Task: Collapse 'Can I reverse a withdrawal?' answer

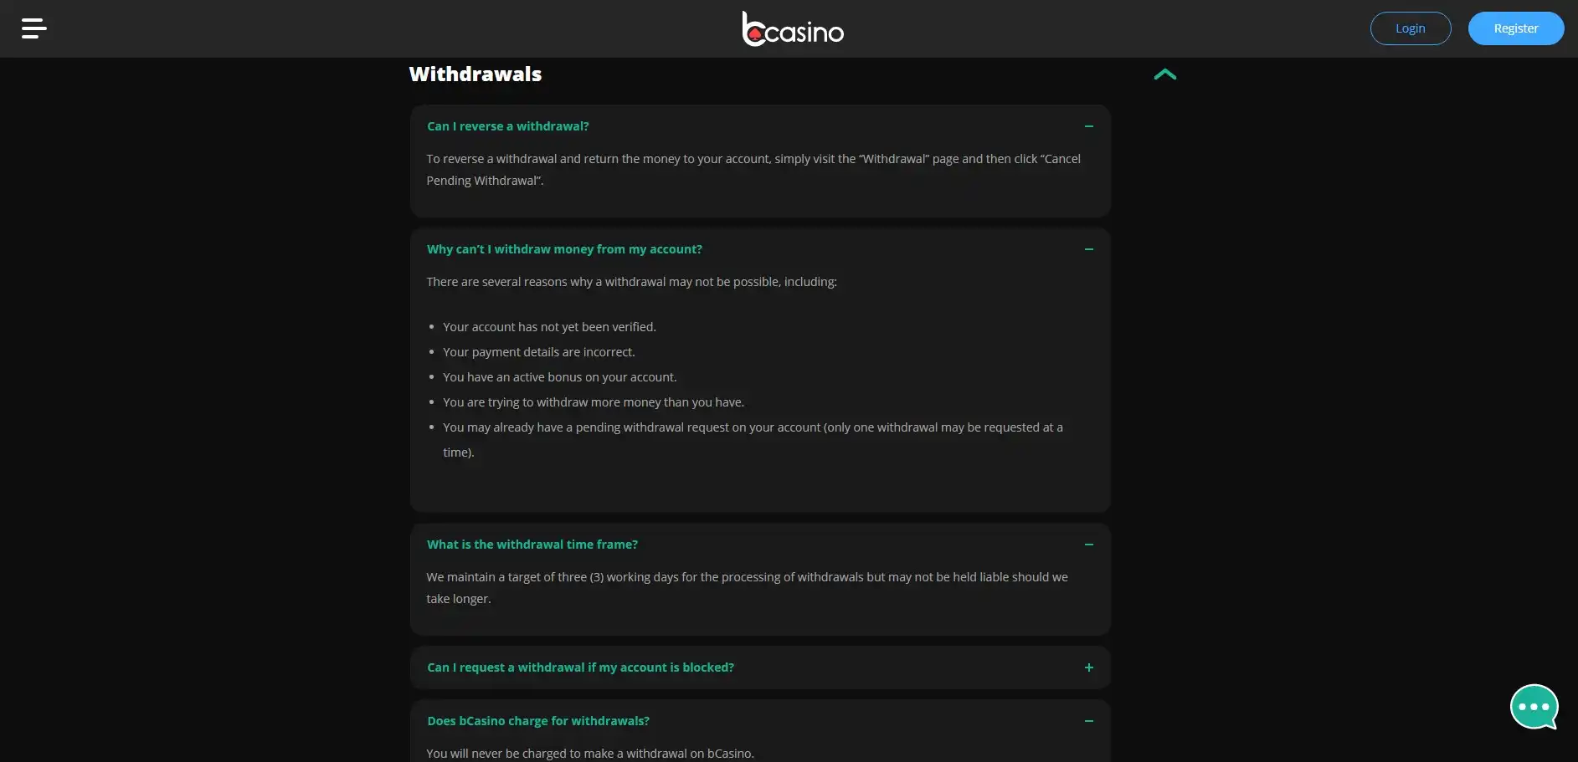Action: click(x=507, y=126)
